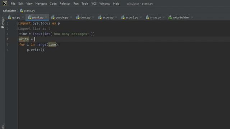Click the 'input' function call on line 3
Viewport: 230px width, 129px height.
point(37,34)
